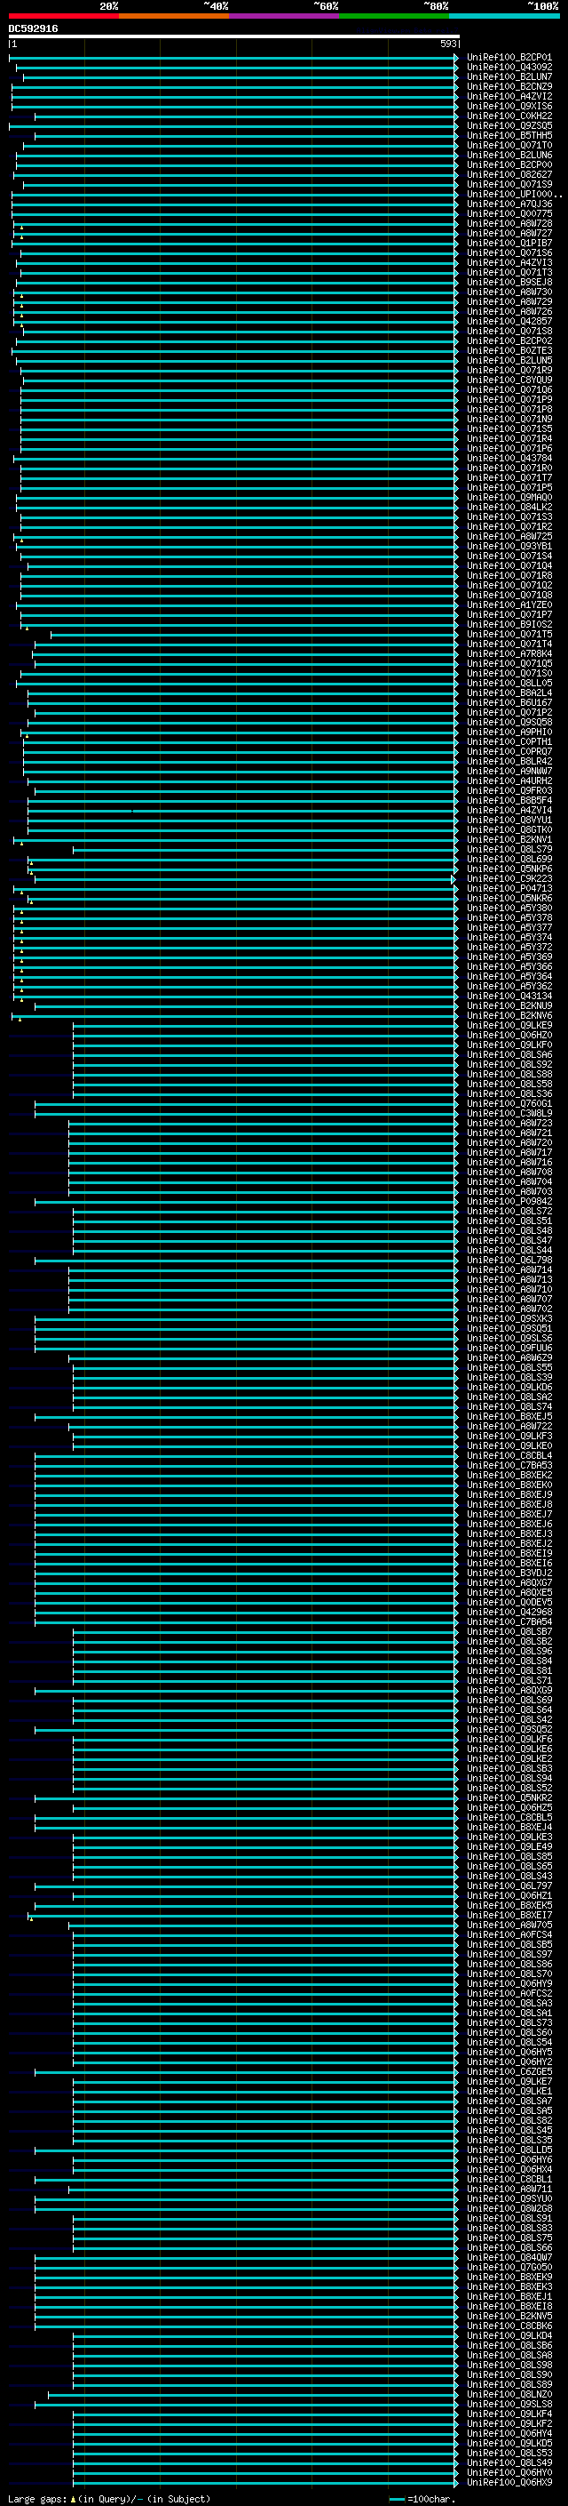
Task: Click the orange ~40% identity legend segment
Action: point(174,16)
